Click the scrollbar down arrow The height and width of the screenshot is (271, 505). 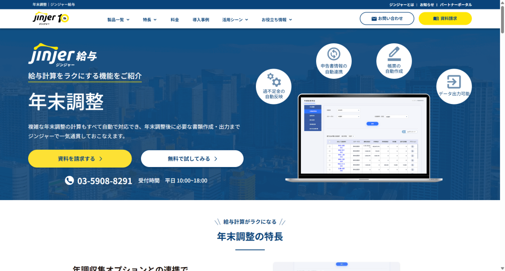[502, 269]
